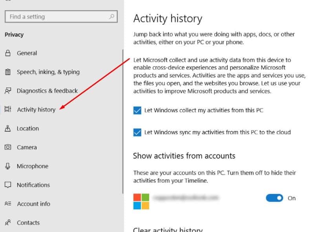Click the Camera icon in sidebar
This screenshot has width=330, height=232.
[x=8, y=147]
